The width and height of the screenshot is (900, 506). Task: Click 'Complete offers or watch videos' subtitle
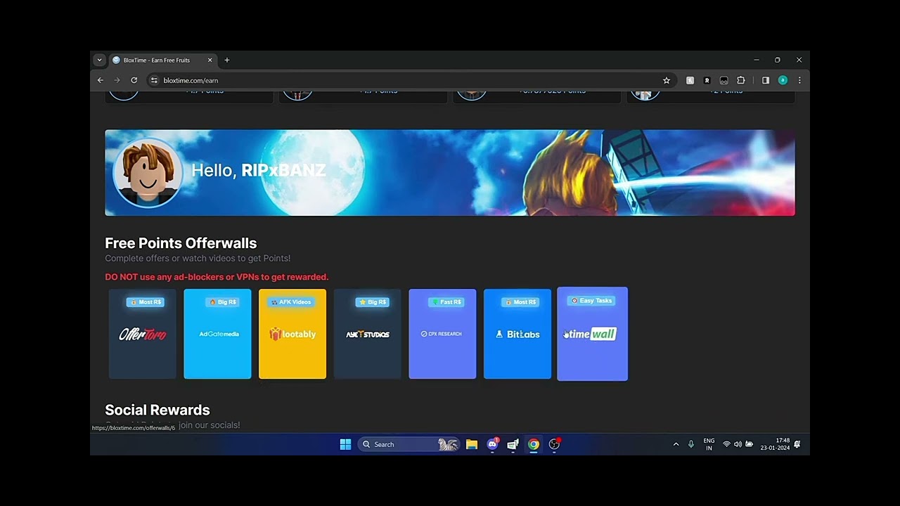198,259
